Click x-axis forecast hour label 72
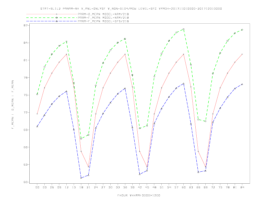Image resolution: width=264 pixels, height=204 pixels. 213,187
